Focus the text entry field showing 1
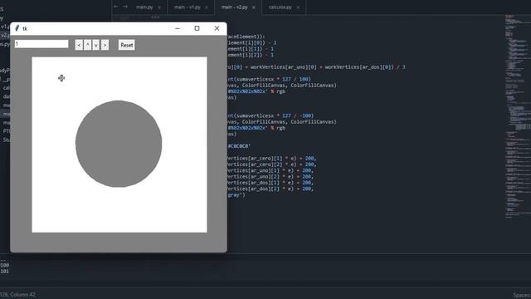The width and height of the screenshot is (531, 299). (41, 44)
